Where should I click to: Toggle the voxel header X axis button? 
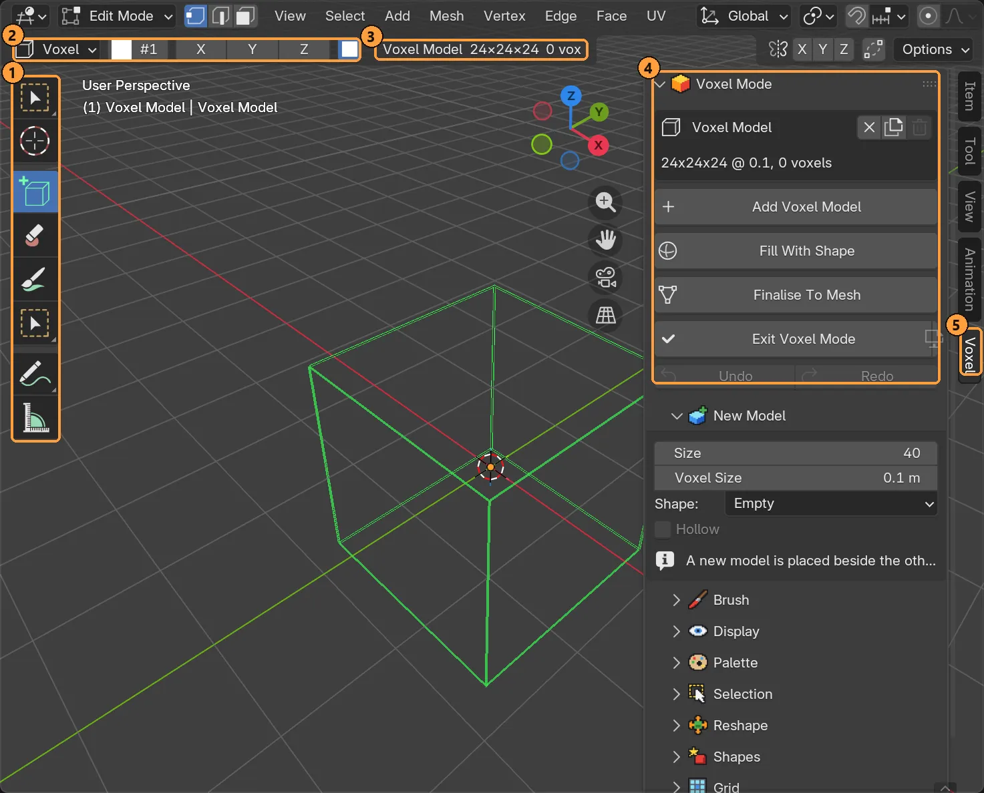pyautogui.click(x=200, y=49)
